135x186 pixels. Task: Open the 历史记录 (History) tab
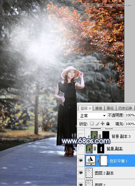[125, 108]
